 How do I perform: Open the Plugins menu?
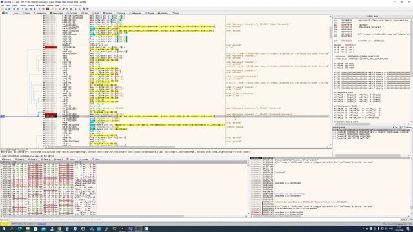pyautogui.click(x=31, y=5)
